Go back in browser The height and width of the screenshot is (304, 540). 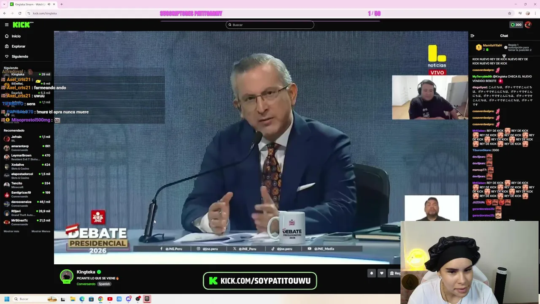[5, 14]
